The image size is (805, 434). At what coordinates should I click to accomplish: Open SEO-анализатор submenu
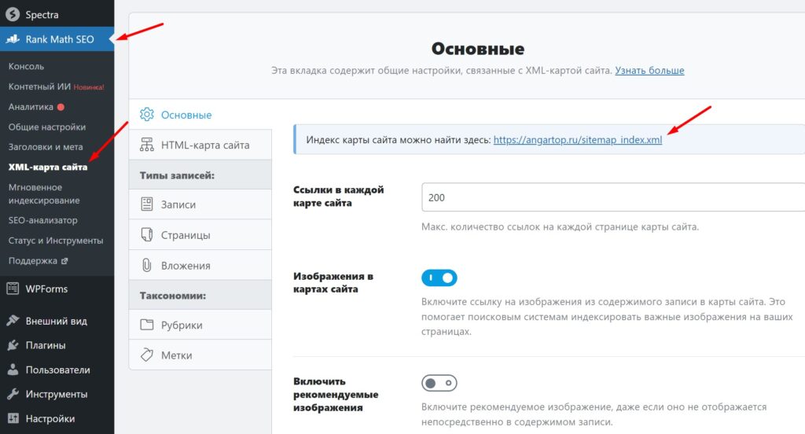[42, 220]
